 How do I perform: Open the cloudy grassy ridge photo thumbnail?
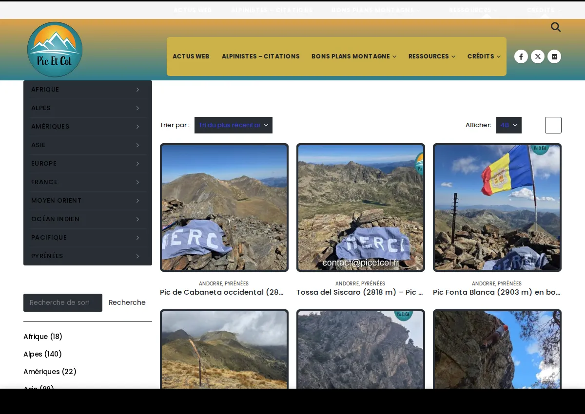click(x=224, y=349)
